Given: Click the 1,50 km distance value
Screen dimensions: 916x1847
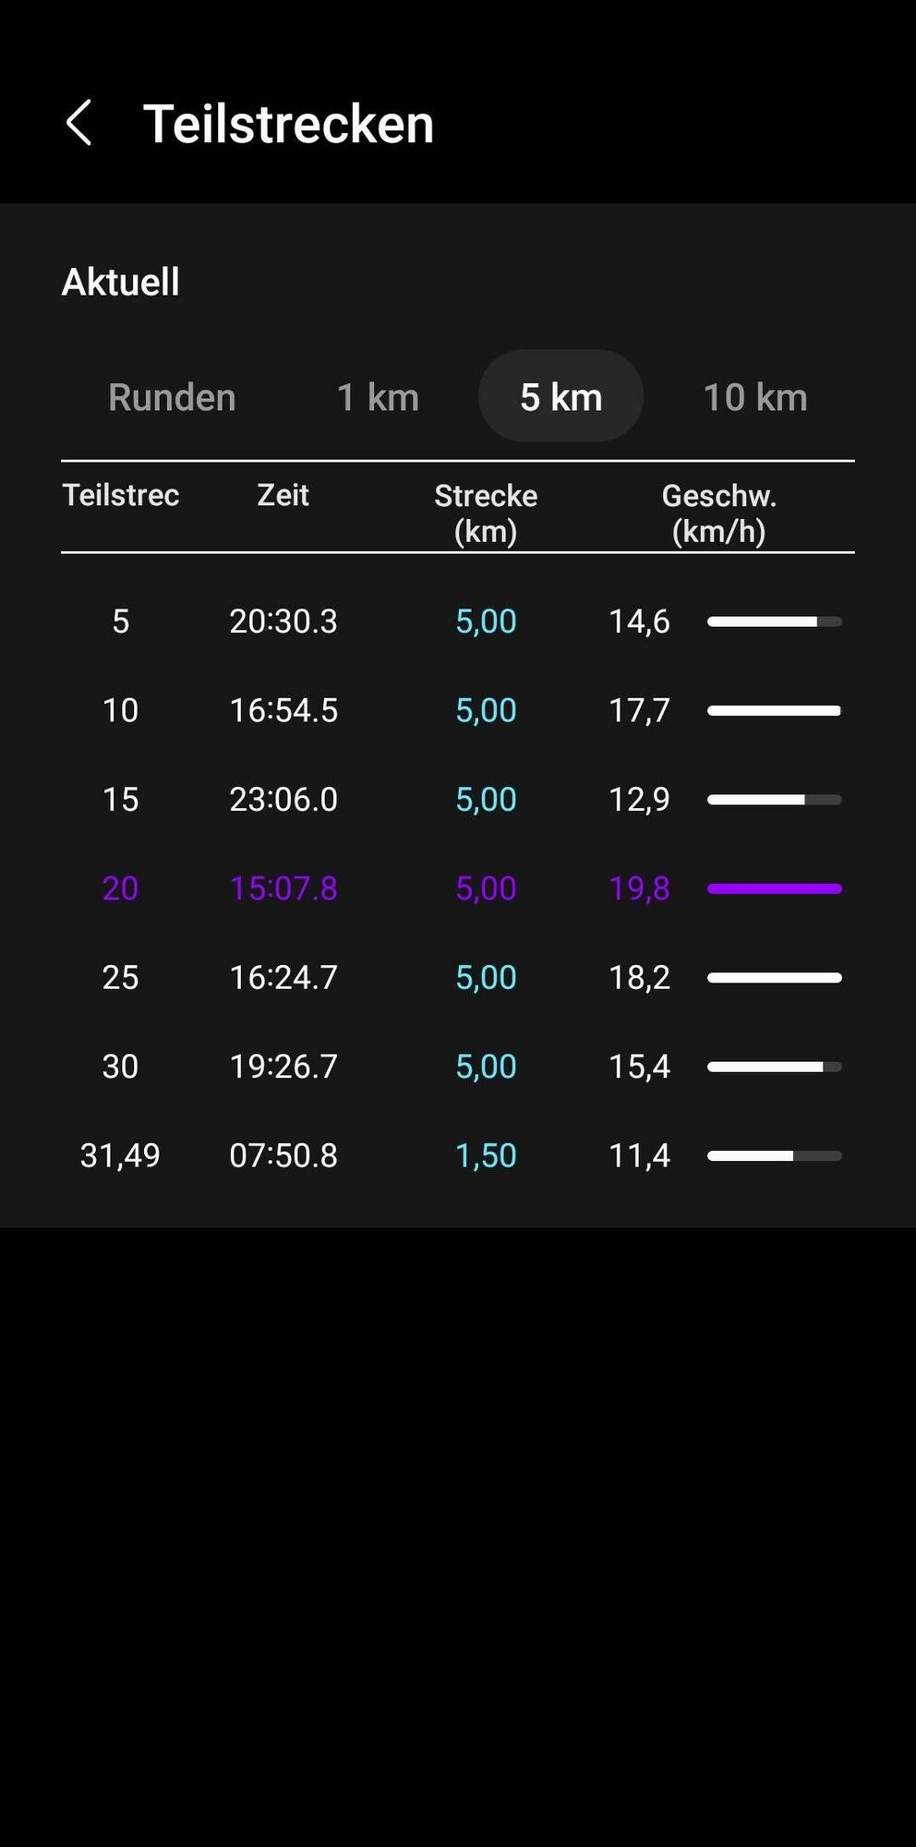Looking at the screenshot, I should 486,1155.
